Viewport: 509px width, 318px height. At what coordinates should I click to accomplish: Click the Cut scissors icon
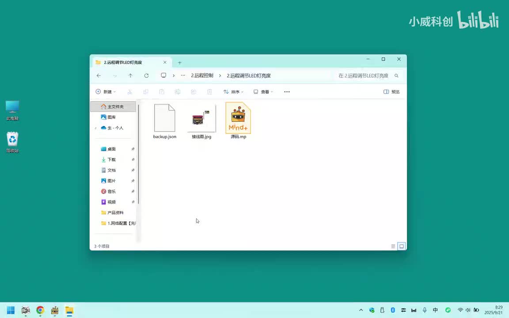point(129,92)
